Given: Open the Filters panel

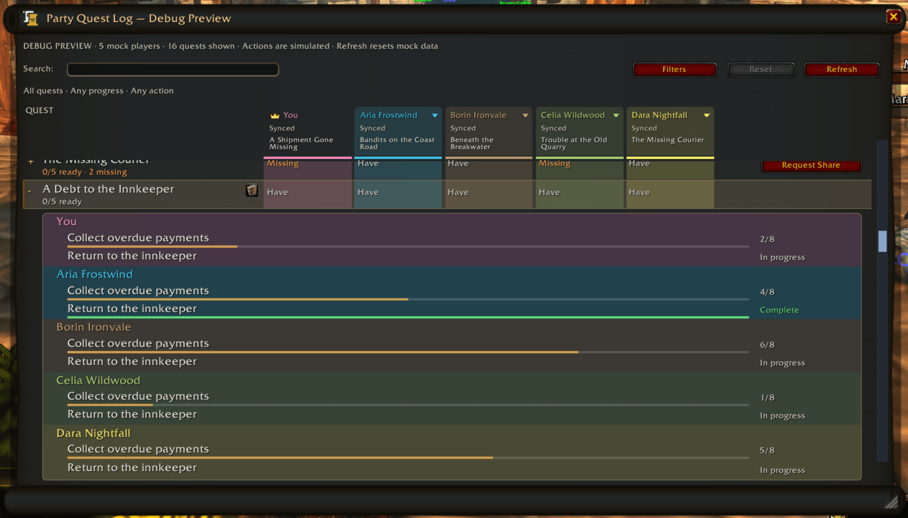Looking at the screenshot, I should pyautogui.click(x=675, y=70).
